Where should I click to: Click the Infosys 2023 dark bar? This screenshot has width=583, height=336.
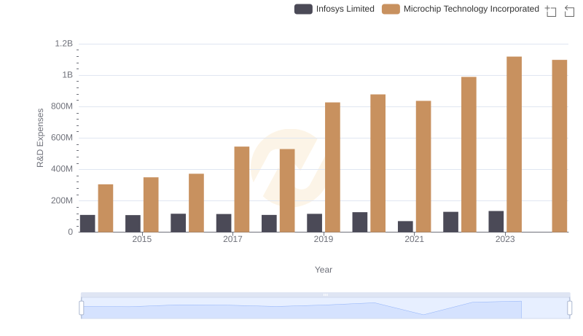click(x=496, y=222)
